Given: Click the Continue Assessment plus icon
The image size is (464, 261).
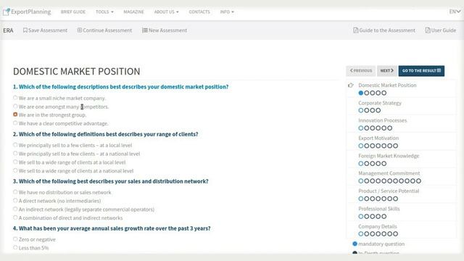Looking at the screenshot, I should pyautogui.click(x=80, y=30).
